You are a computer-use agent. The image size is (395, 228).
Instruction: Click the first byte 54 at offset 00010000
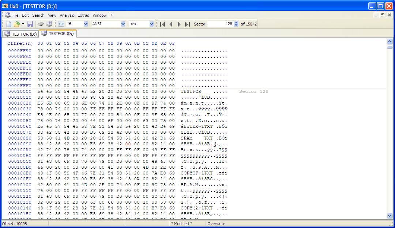tap(40, 91)
